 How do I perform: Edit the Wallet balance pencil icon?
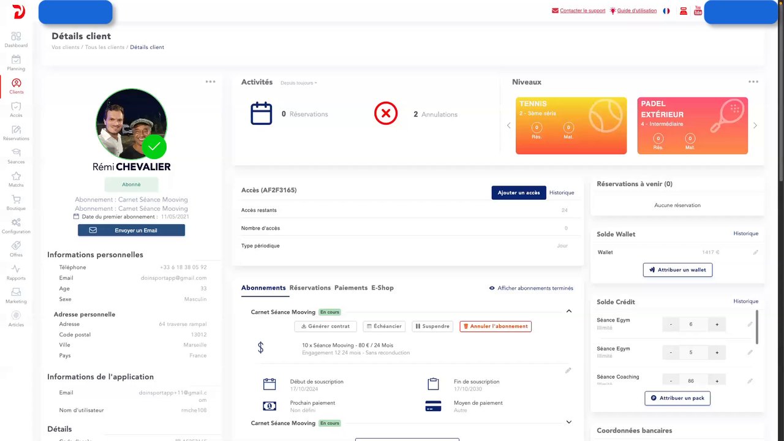[755, 252]
